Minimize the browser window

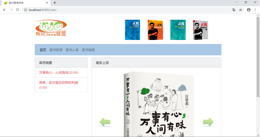[x=237, y=2]
